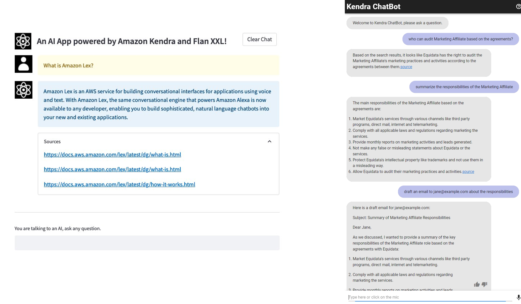521x304 pixels.
Task: Focus the question box under 'You are talking to an AI'
Action: pos(147,243)
